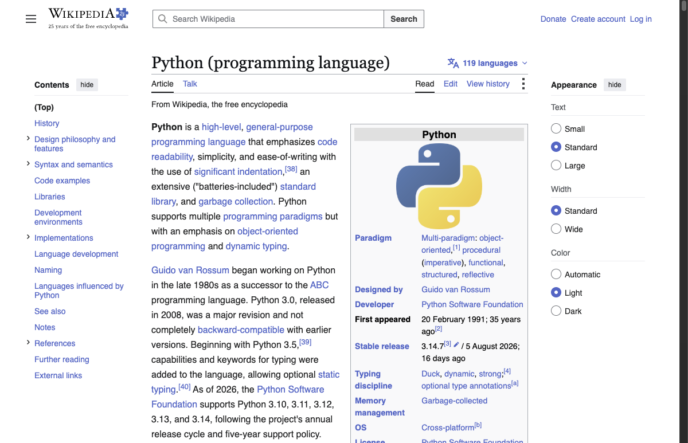The image size is (688, 443).
Task: Go to Code examples in contents
Action: pyautogui.click(x=62, y=181)
